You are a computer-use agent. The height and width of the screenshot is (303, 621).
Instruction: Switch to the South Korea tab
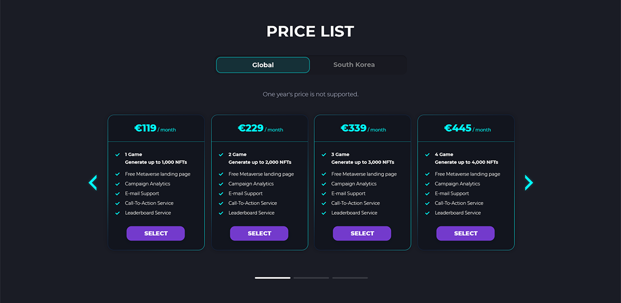coord(354,65)
